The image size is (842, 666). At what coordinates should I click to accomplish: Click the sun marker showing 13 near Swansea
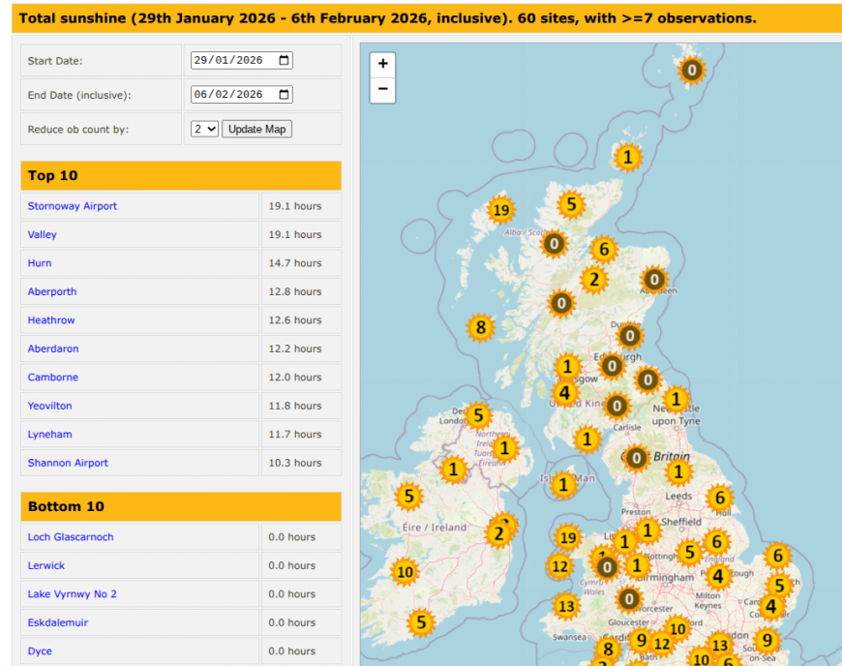567,607
